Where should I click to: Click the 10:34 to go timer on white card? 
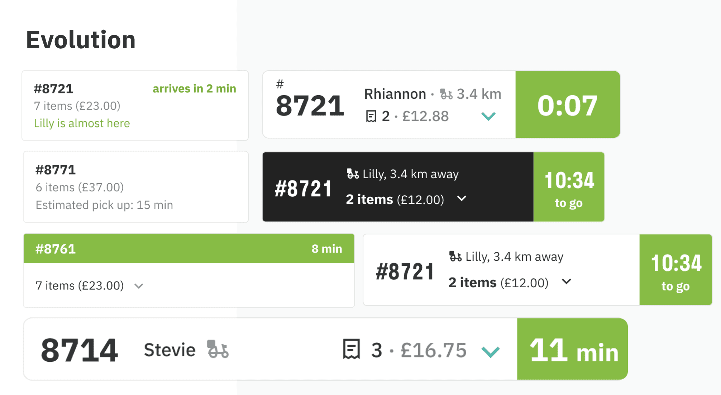click(675, 270)
